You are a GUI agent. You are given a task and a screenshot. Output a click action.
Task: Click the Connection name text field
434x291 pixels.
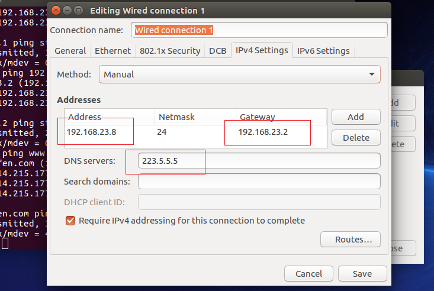click(x=259, y=30)
